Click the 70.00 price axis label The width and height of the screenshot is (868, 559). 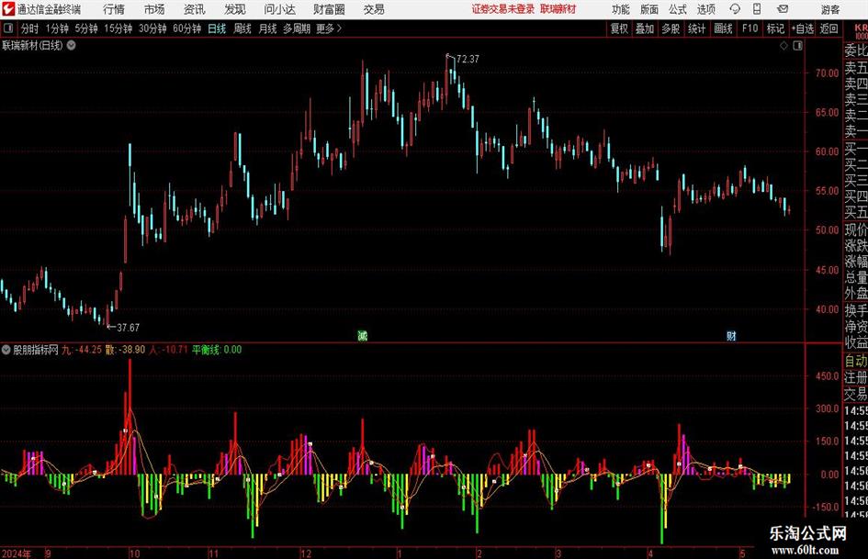[827, 73]
